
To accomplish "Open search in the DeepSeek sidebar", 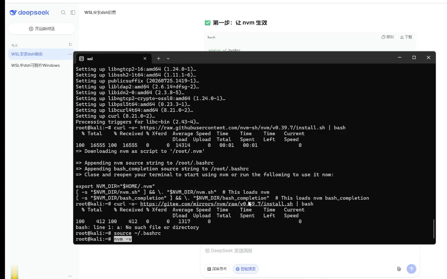I will (63, 13).
